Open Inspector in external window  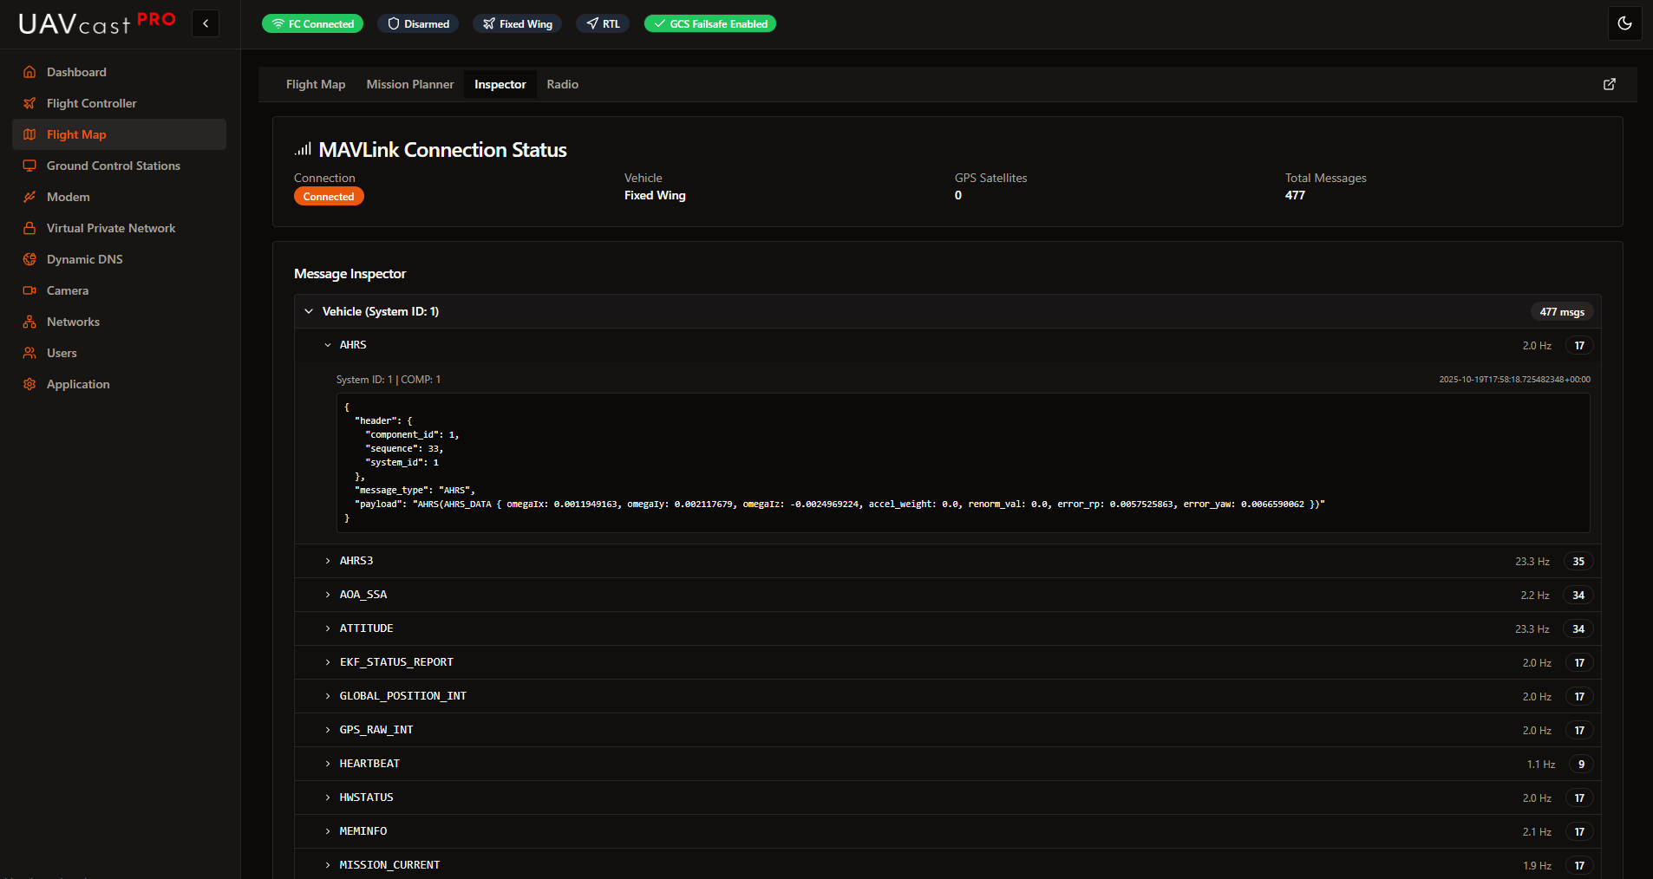pyautogui.click(x=1610, y=84)
